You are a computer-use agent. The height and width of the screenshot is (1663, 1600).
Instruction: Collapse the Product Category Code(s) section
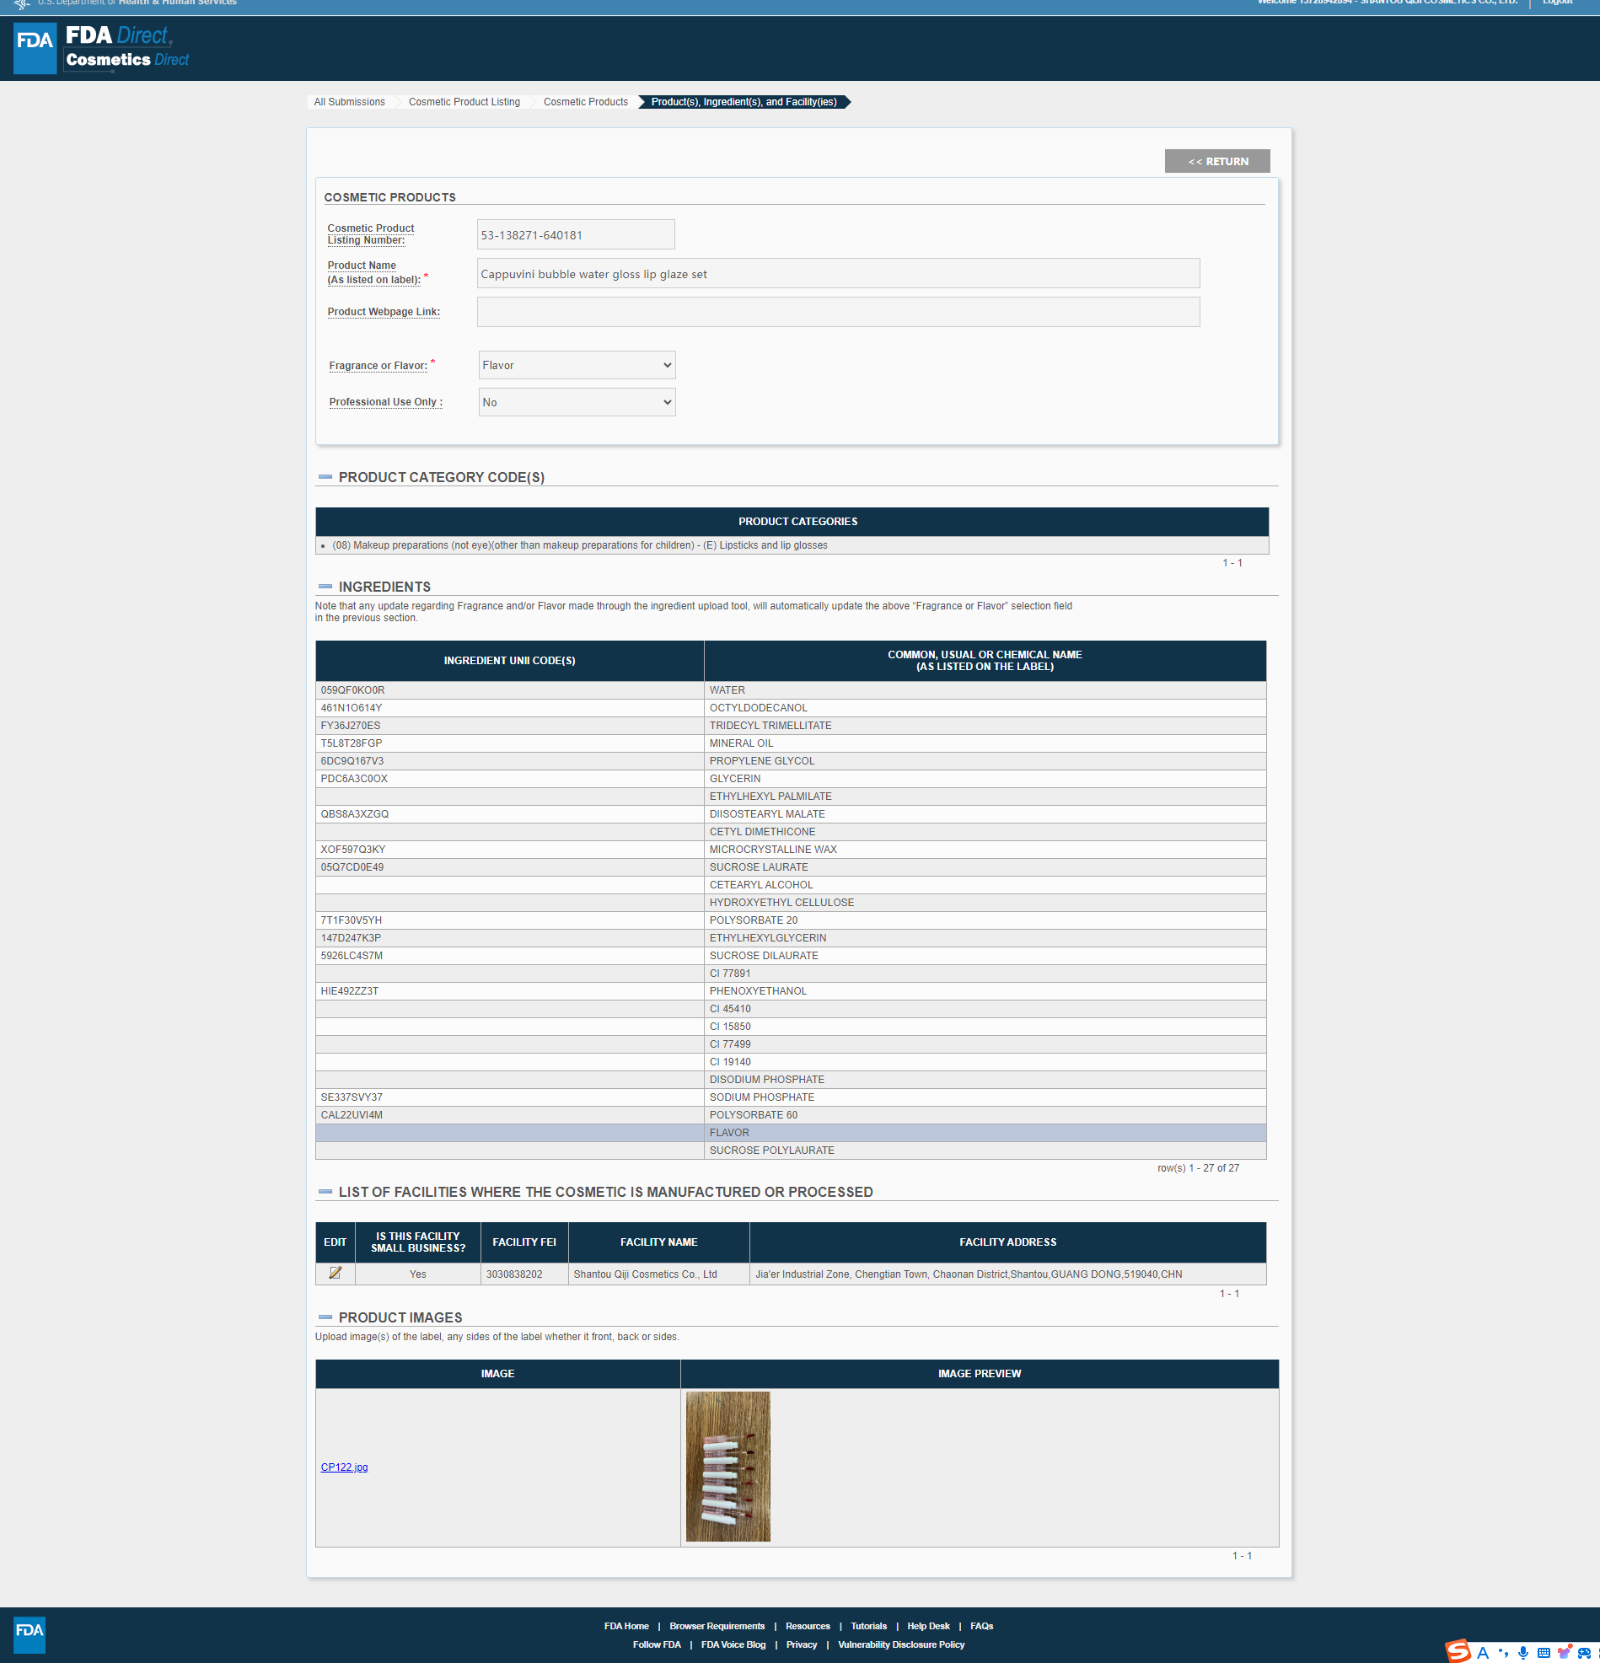pos(325,477)
